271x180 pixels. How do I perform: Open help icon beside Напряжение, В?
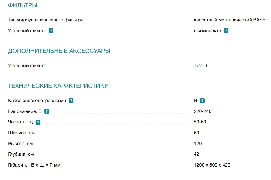click(x=47, y=111)
